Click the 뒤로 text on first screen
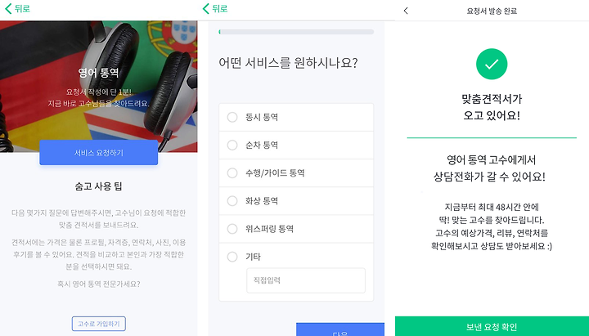Image resolution: width=589 pixels, height=336 pixels. coord(22,9)
